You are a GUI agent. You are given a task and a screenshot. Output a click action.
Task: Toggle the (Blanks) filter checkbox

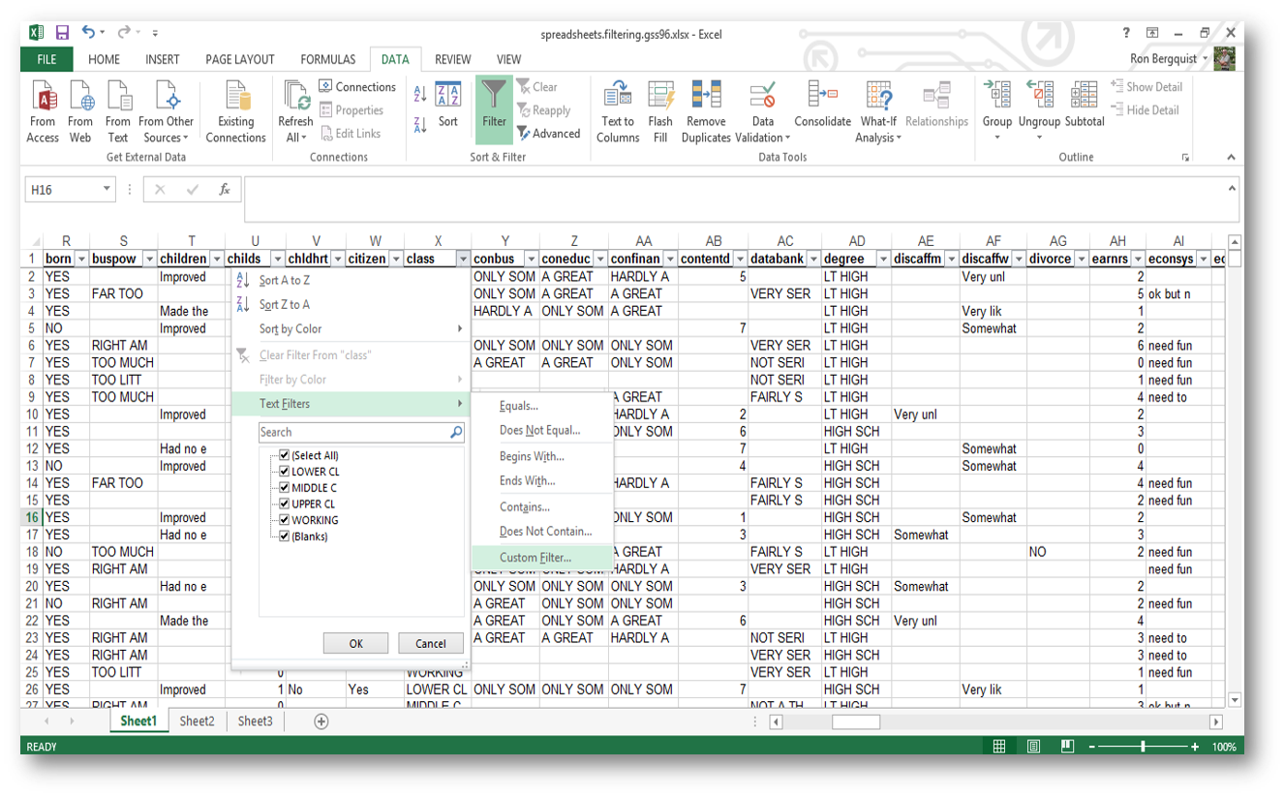click(283, 536)
